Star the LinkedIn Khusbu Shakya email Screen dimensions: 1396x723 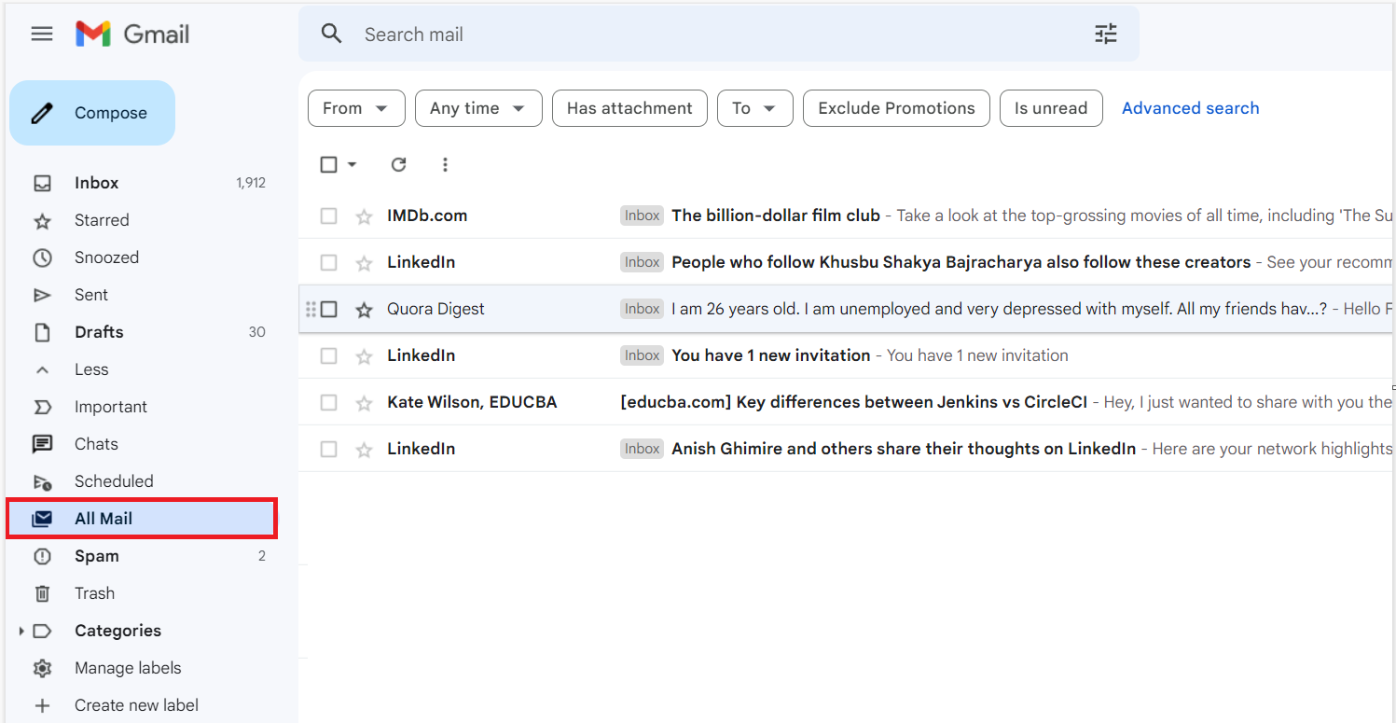(364, 263)
